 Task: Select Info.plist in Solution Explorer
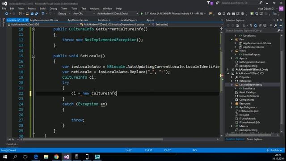[244, 115]
